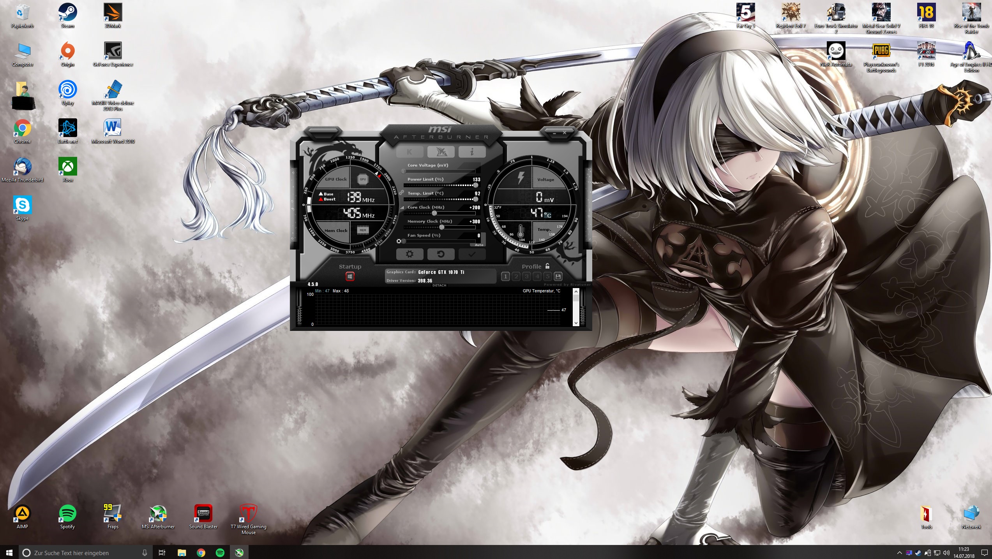Toggle the Apply at Startup Windows button
Viewport: 992px width, 559px height.
pyautogui.click(x=350, y=276)
